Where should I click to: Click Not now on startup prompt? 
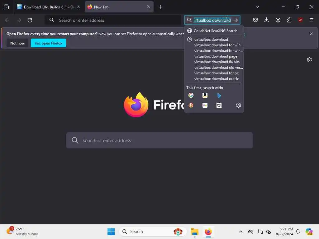[17, 43]
